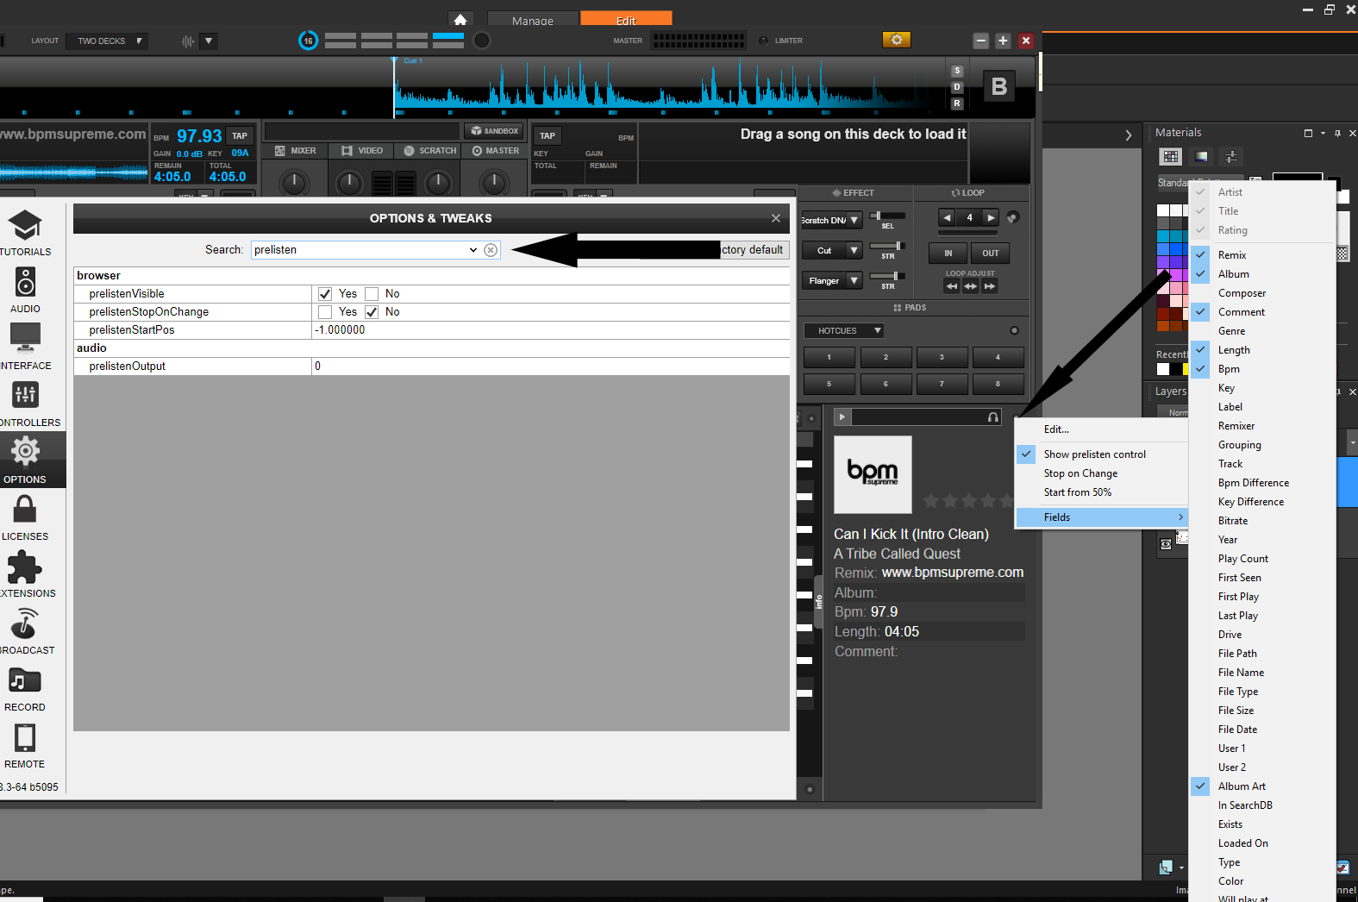Image resolution: width=1358 pixels, height=902 pixels.
Task: Click the orange settings gear button
Action: (896, 40)
